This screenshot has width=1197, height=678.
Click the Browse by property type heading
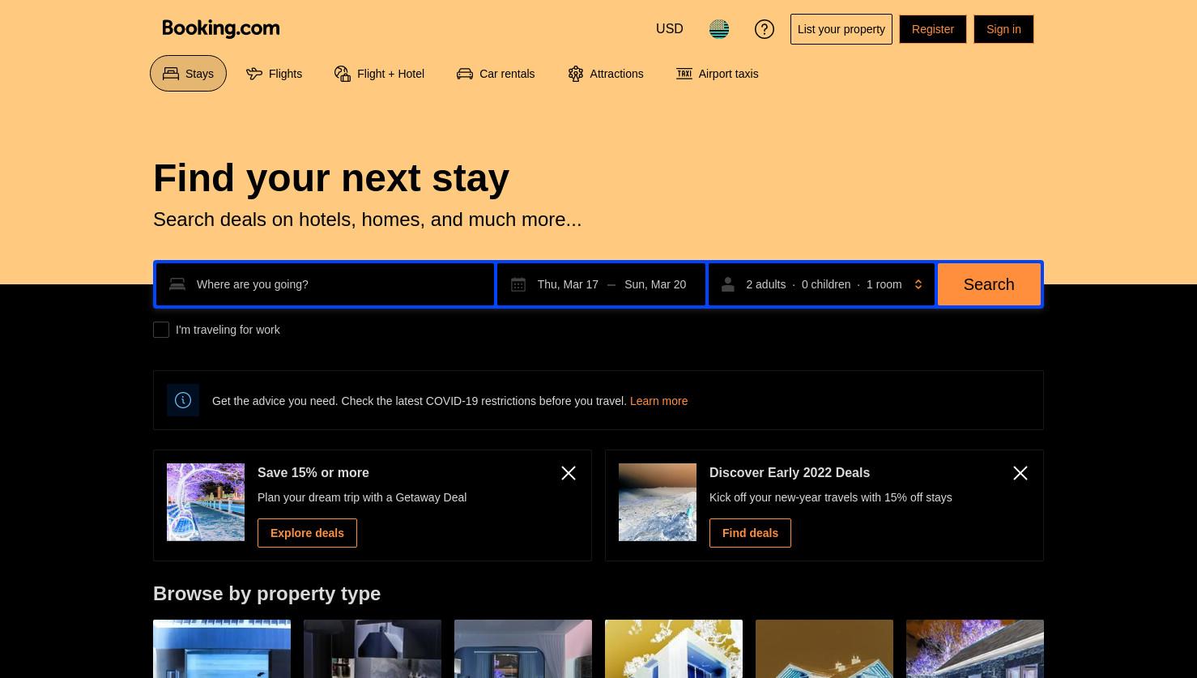[266, 594]
